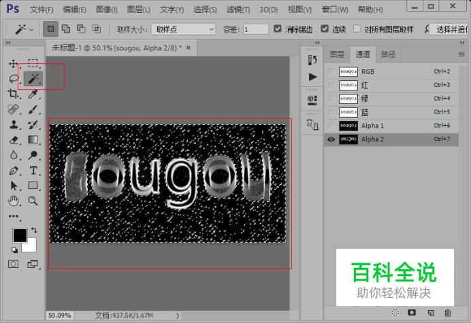Click Add to selection mode button

tap(66, 29)
